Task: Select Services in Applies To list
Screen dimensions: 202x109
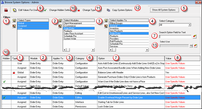Action: coord(129,46)
